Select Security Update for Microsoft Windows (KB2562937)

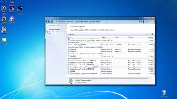click(110, 67)
